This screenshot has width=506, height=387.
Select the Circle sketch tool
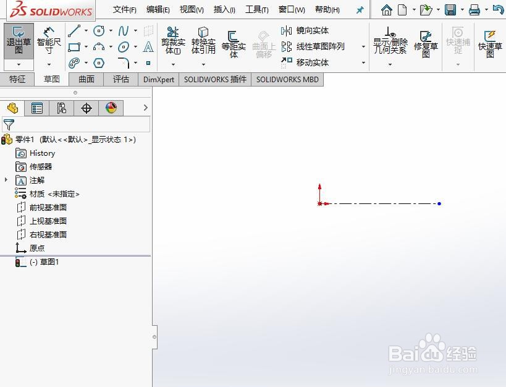point(98,30)
